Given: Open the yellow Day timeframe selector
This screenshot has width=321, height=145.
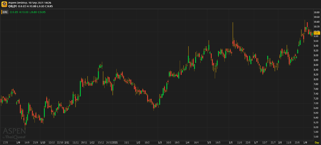Looking at the screenshot, I should click(x=317, y=143).
